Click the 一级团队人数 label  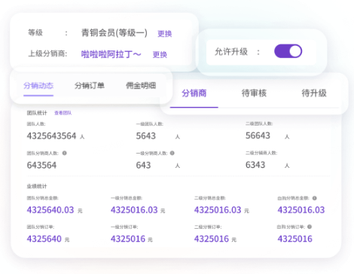150,124
